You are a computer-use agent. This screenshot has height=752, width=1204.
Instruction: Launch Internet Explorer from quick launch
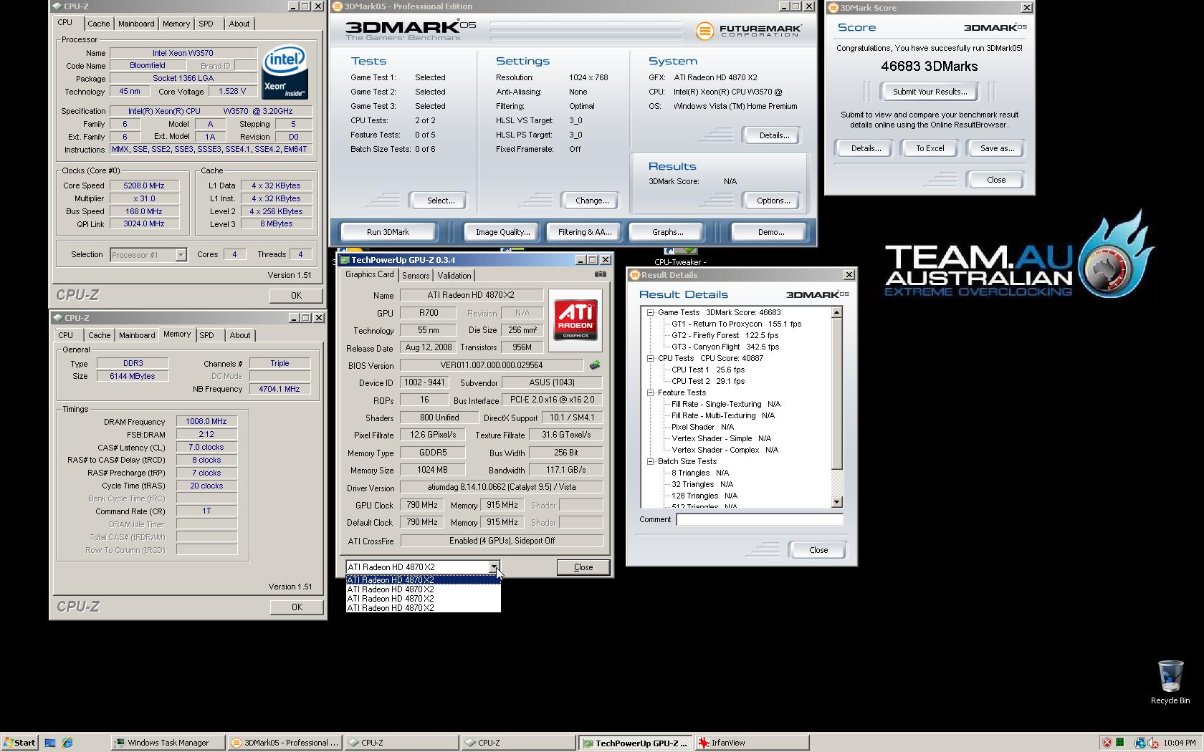tap(67, 743)
